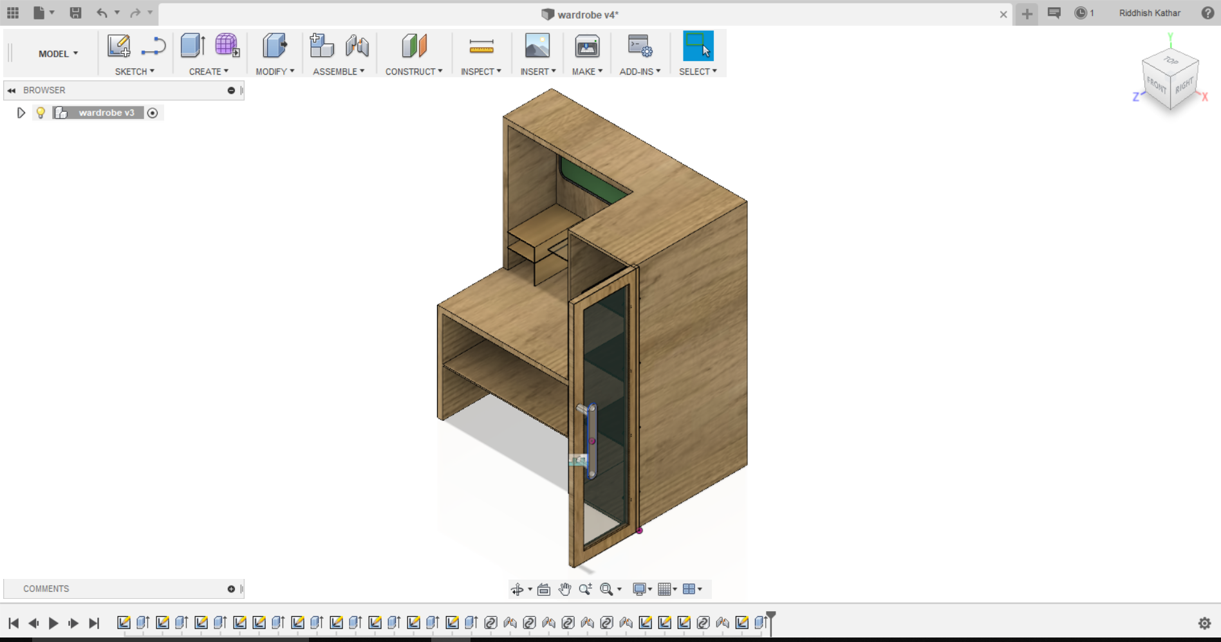
Task: Open the data panel grid icon
Action: 13,13
